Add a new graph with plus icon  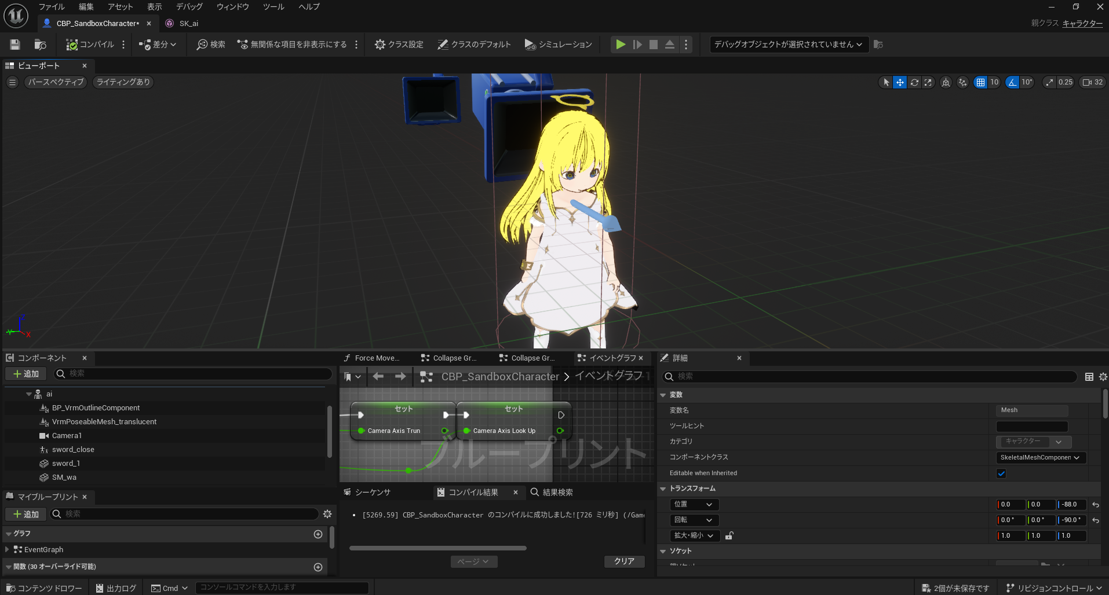pos(318,534)
